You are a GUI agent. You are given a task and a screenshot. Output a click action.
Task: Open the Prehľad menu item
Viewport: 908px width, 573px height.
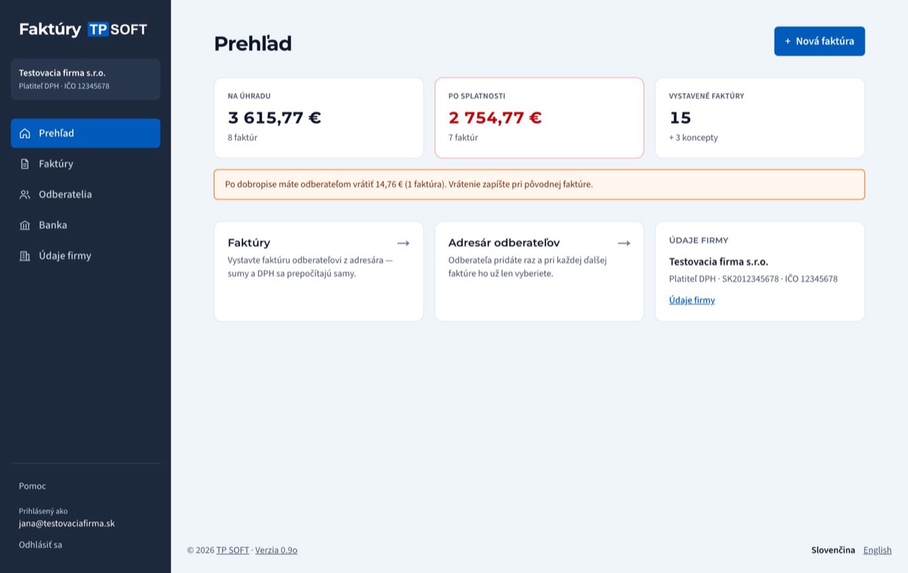[86, 133]
